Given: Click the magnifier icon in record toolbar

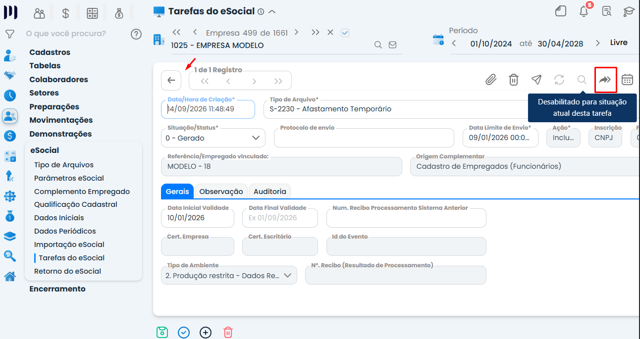Looking at the screenshot, I should [x=582, y=80].
